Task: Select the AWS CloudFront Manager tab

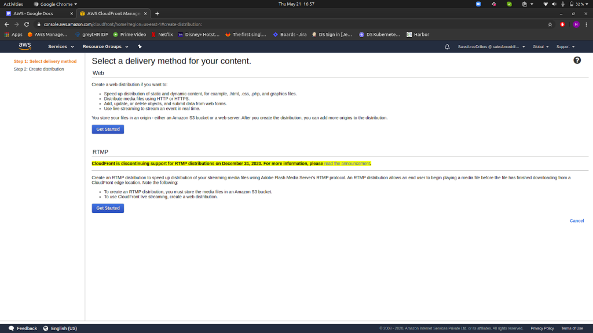Action: (x=114, y=14)
